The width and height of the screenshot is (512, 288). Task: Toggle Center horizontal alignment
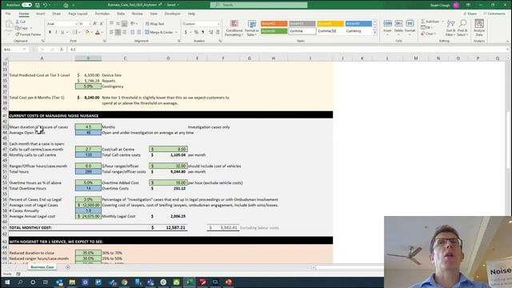click(x=118, y=32)
